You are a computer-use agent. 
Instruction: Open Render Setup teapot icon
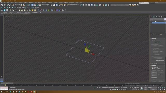[x=103, y=5]
